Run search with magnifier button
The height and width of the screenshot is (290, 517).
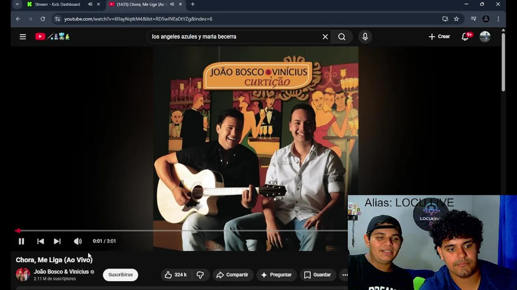342,37
